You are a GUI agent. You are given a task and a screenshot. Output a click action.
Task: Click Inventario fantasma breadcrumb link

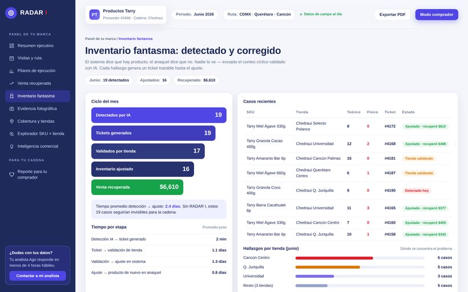coord(135,39)
